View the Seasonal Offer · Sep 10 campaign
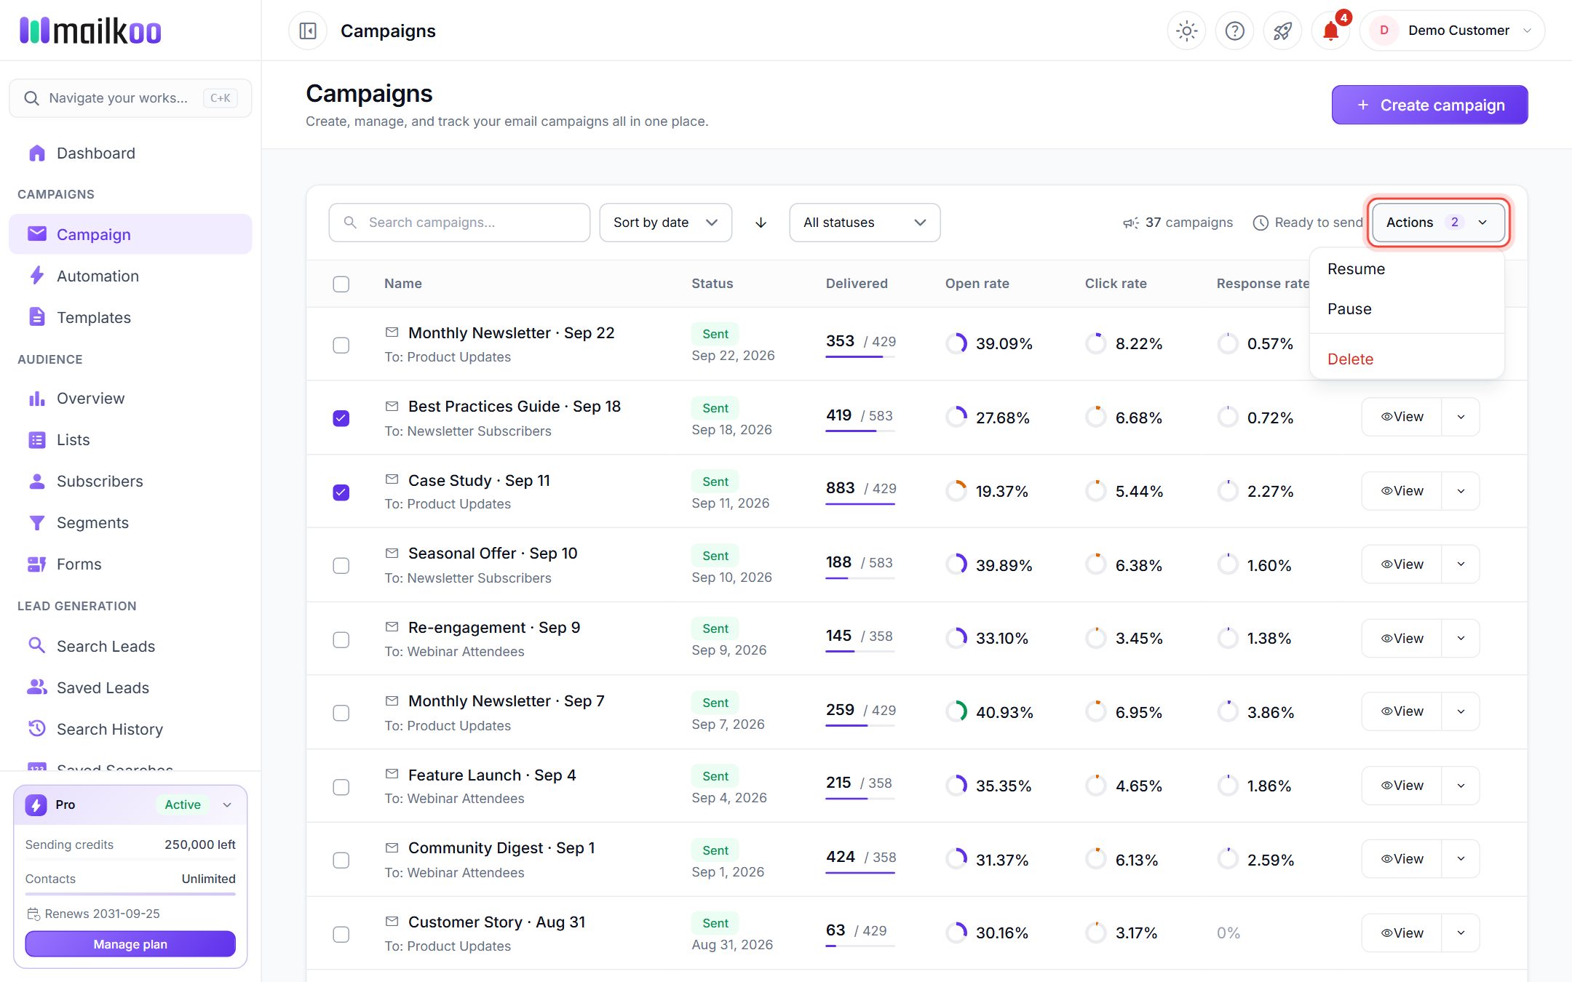The width and height of the screenshot is (1572, 982). point(1402,564)
